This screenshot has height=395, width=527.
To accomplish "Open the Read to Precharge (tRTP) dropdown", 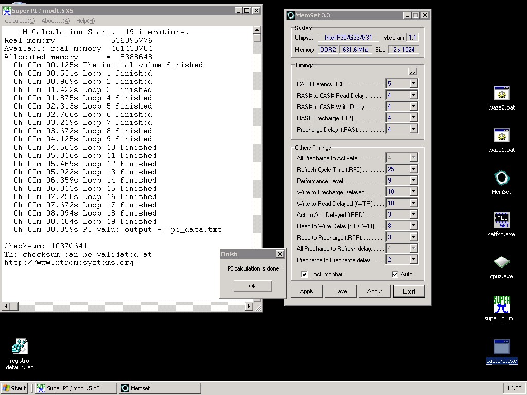I will coord(413,237).
